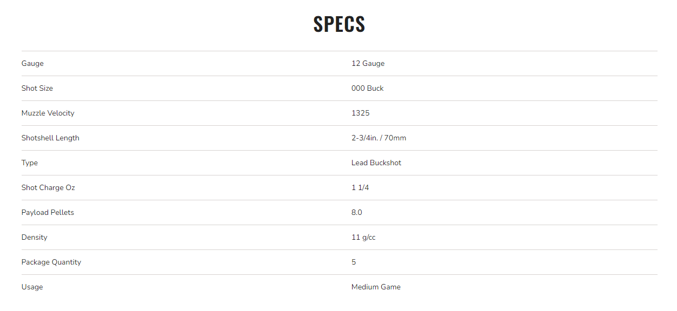Screen dimensions: 677x311
Task: Select the 8.0 payload pellets value
Action: (x=357, y=212)
